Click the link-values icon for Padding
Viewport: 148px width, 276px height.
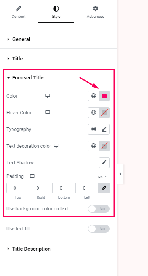(x=104, y=188)
